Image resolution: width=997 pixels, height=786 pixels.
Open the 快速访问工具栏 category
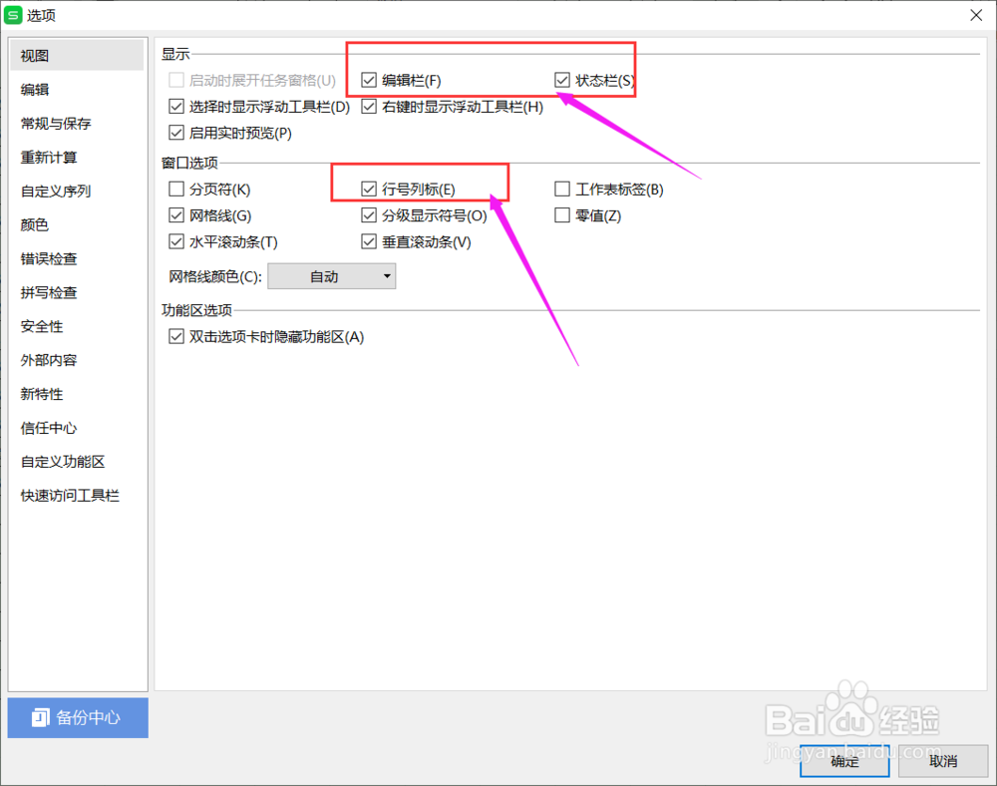click(77, 496)
